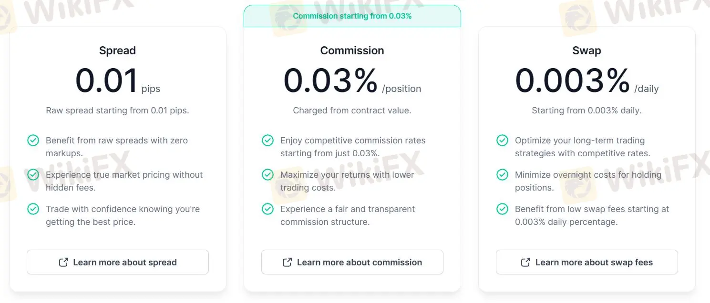Image resolution: width=710 pixels, height=303 pixels.
Task: Click the Spread card heading
Action: [117, 50]
